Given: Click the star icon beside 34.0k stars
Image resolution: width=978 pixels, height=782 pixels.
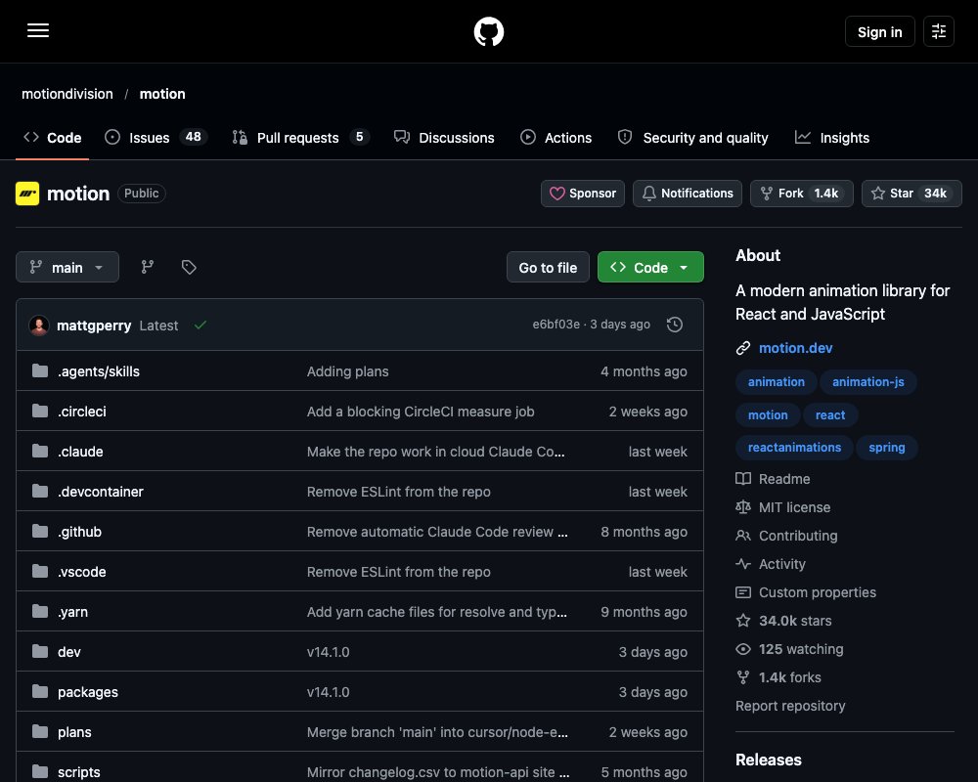Looking at the screenshot, I should click(x=743, y=621).
